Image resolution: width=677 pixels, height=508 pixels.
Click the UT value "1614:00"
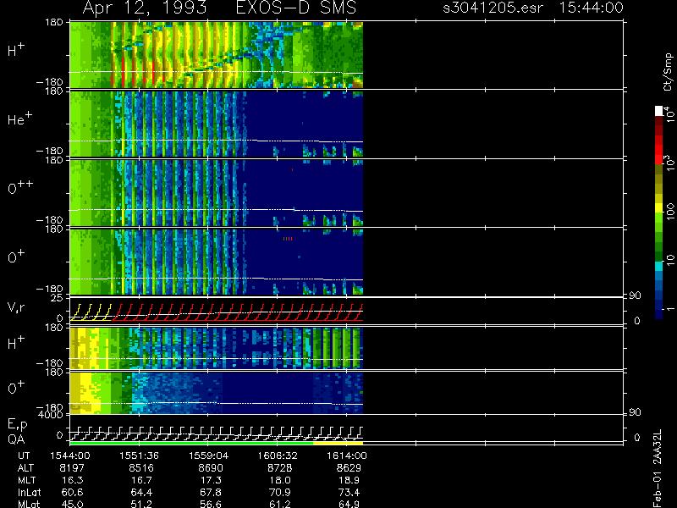(x=347, y=456)
